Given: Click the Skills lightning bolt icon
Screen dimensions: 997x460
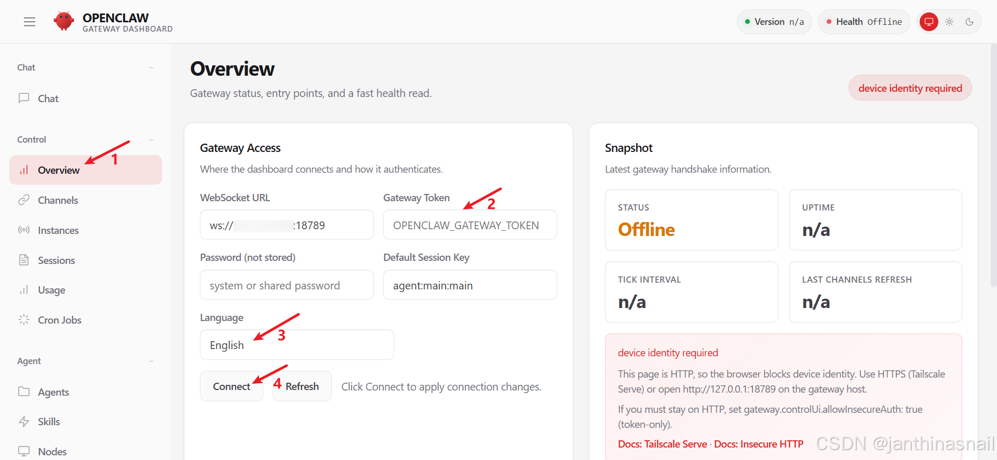Looking at the screenshot, I should (x=24, y=422).
